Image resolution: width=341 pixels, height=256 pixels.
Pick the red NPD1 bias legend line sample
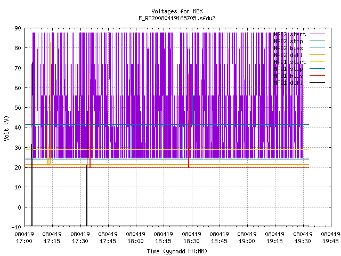pyautogui.click(x=317, y=76)
